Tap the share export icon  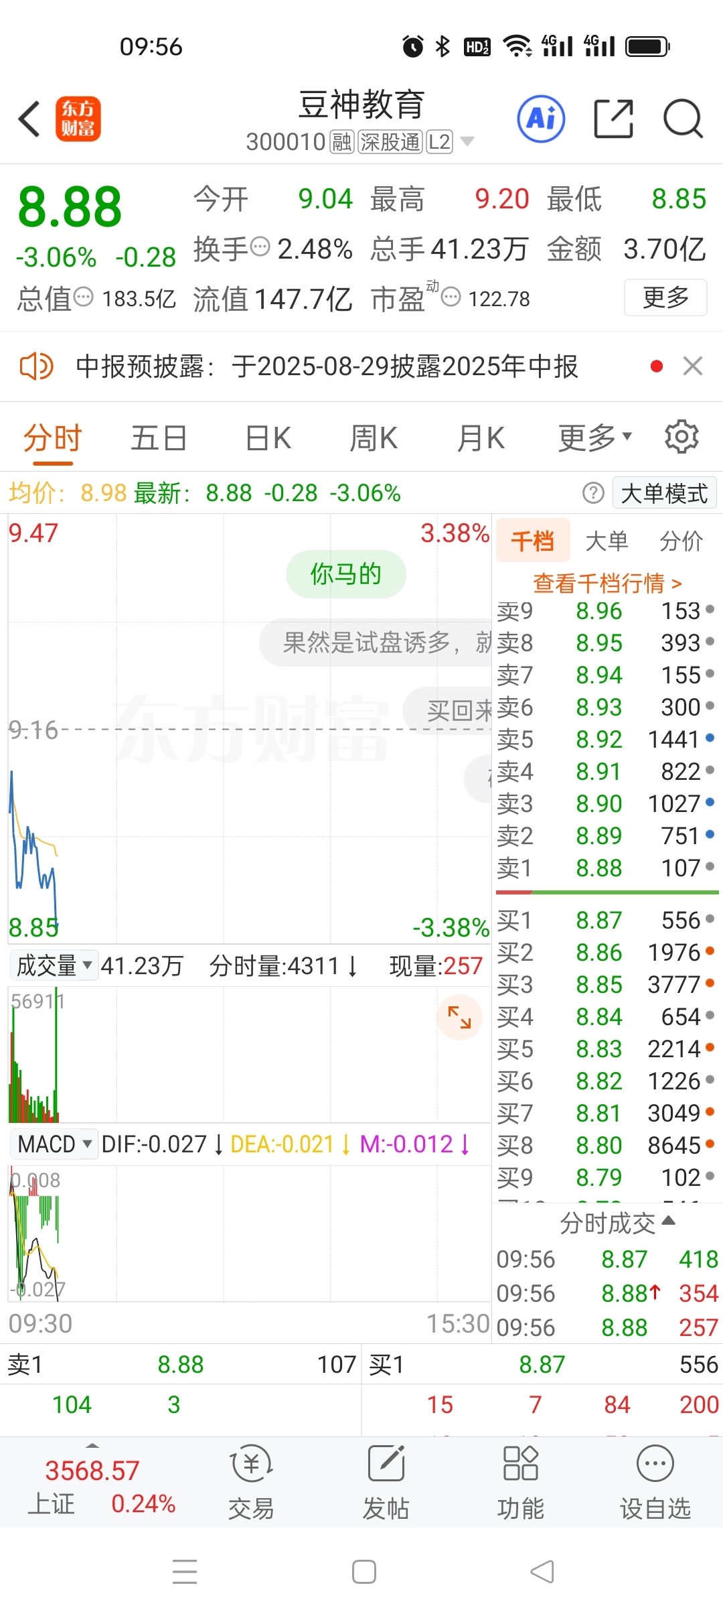point(614,119)
